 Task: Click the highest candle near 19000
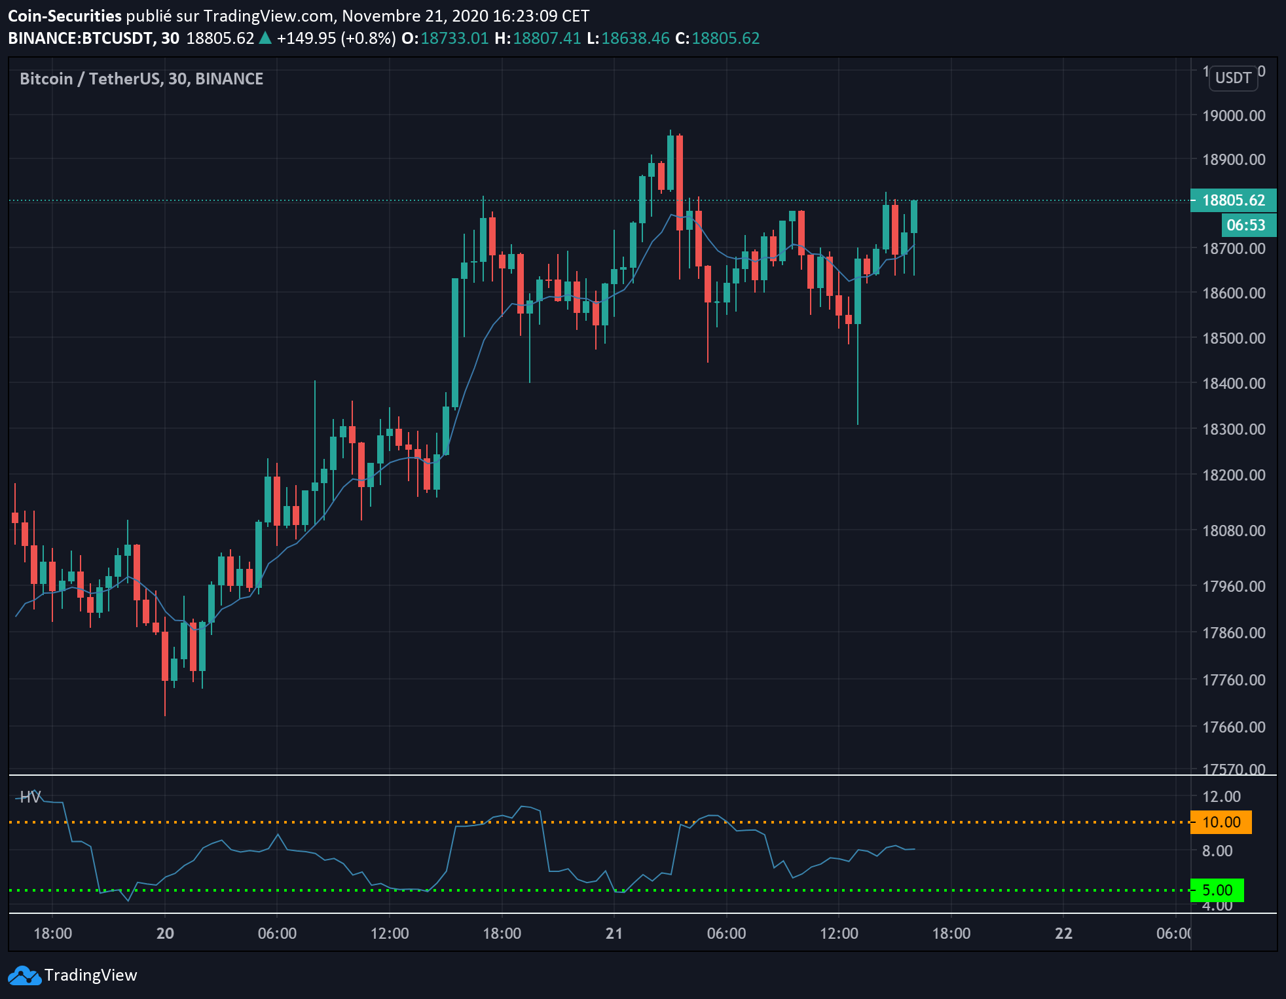(x=671, y=162)
